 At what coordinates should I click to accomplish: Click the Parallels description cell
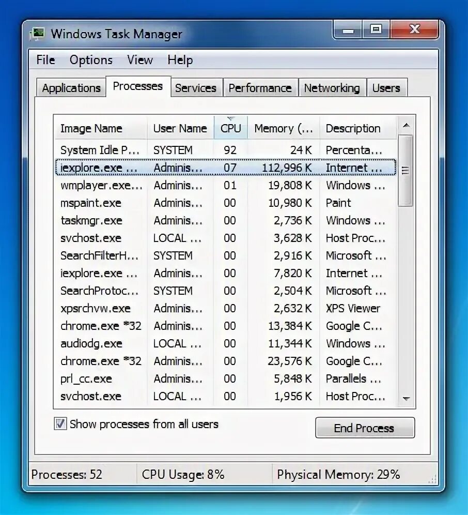pos(353,378)
